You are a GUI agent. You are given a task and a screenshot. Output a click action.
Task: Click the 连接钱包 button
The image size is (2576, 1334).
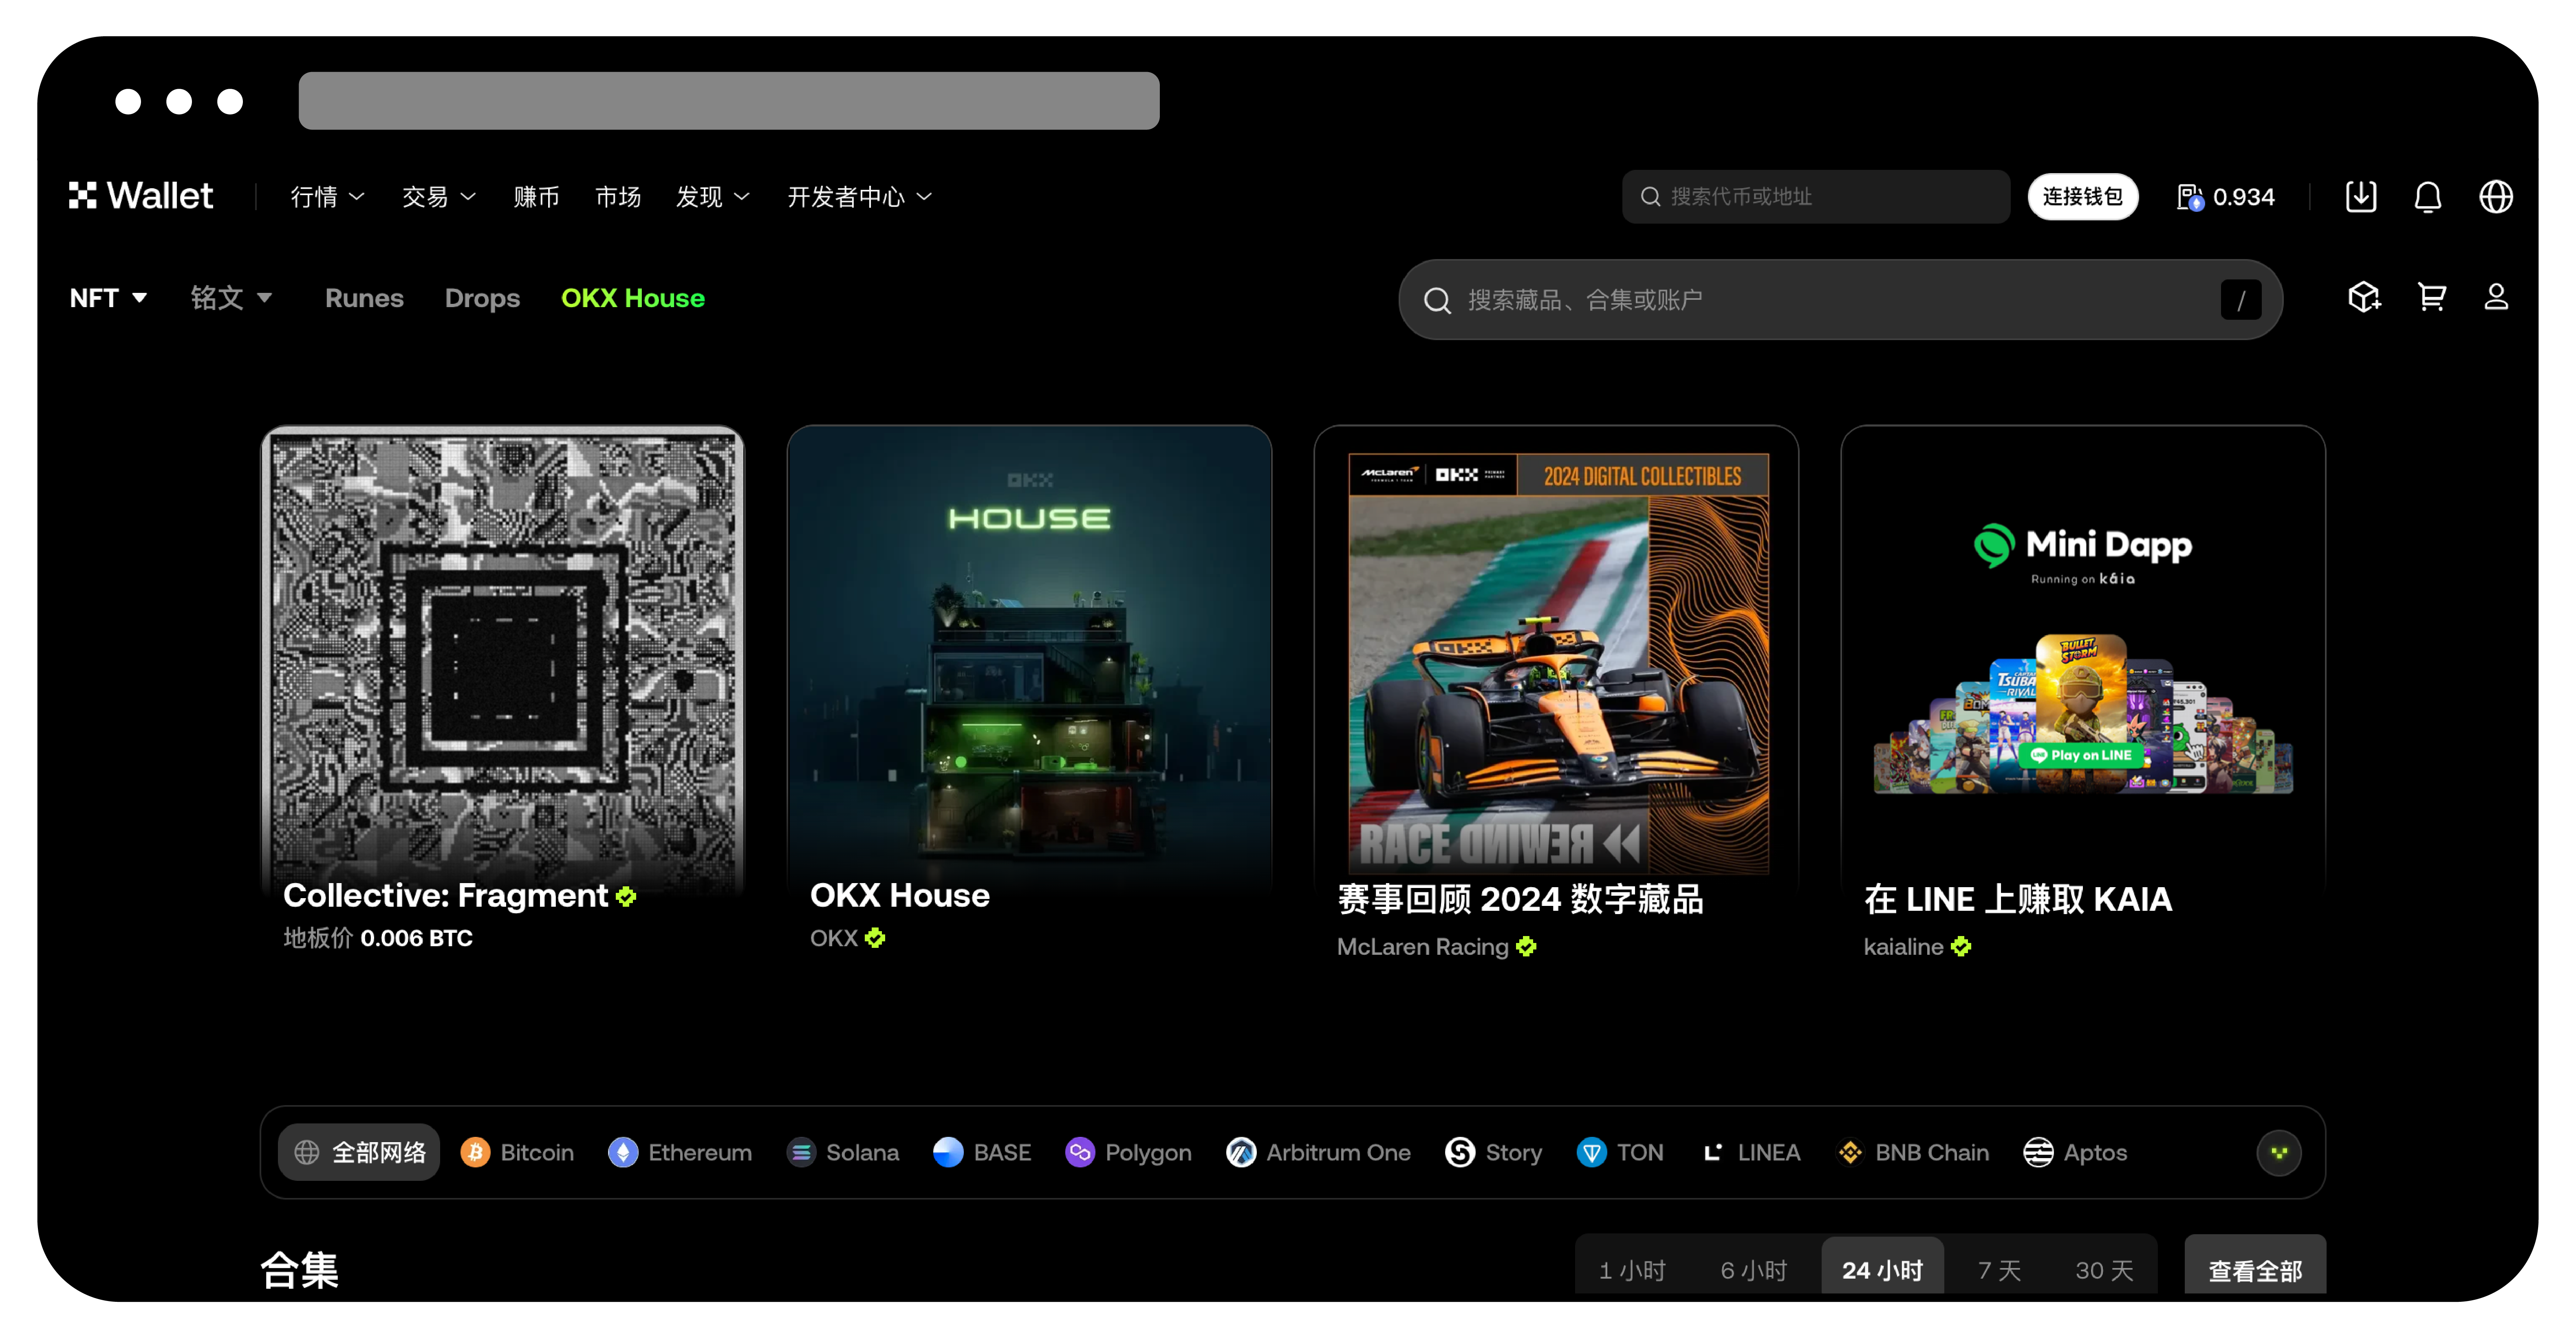tap(2083, 196)
